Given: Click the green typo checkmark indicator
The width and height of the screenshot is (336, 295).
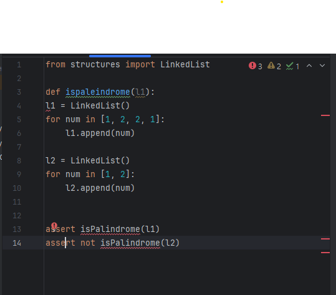Looking at the screenshot, I should (292, 66).
